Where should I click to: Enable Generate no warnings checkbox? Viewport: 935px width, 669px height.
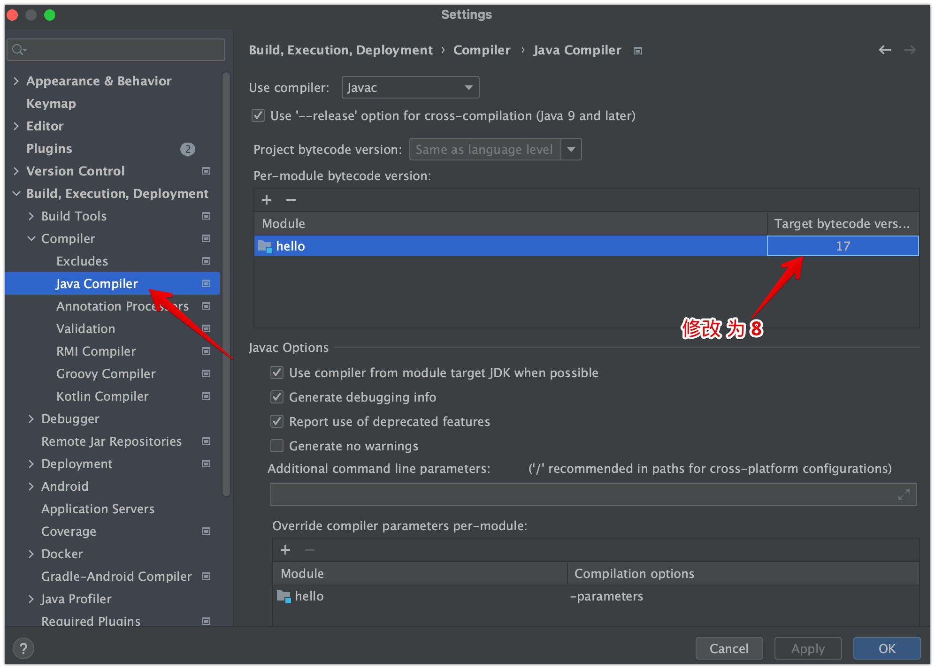277,446
